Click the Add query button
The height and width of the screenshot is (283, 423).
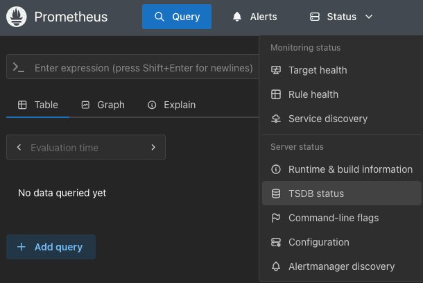coord(51,247)
